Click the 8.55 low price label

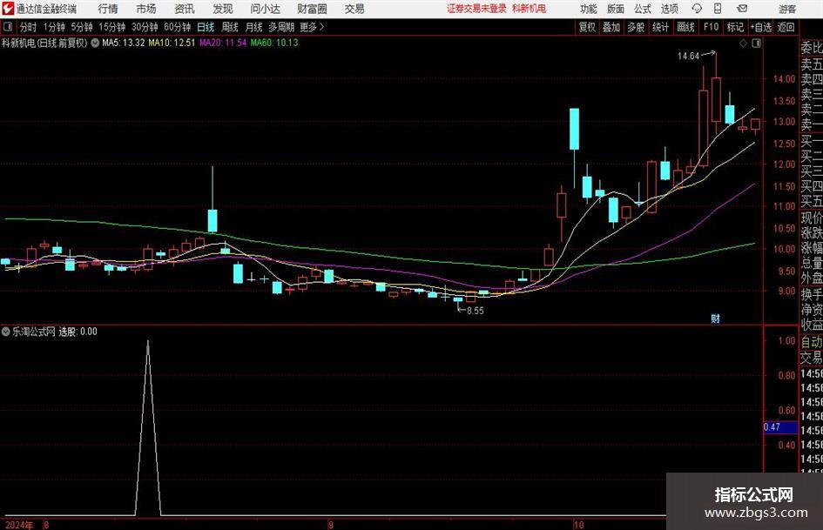coord(475,311)
